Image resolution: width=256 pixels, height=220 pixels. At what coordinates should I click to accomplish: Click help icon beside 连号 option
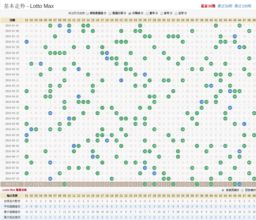[171, 13]
